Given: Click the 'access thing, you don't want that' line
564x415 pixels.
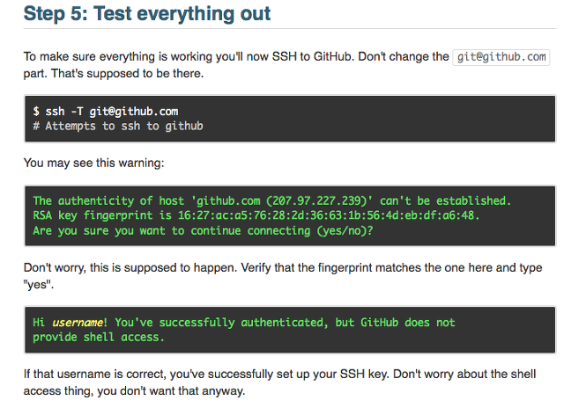Looking at the screenshot, I should coord(134,391).
